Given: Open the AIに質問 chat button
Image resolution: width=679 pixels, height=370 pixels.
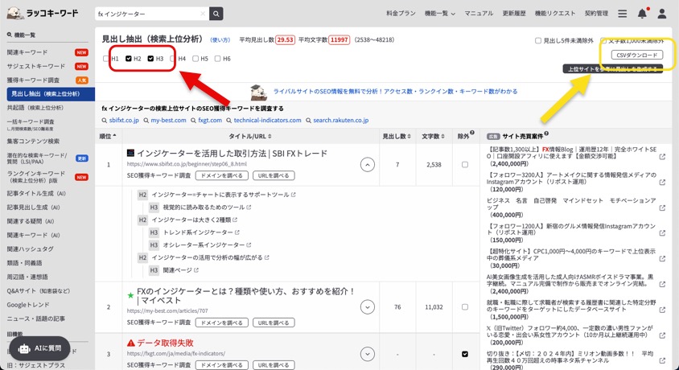Looking at the screenshot, I should click(x=40, y=347).
